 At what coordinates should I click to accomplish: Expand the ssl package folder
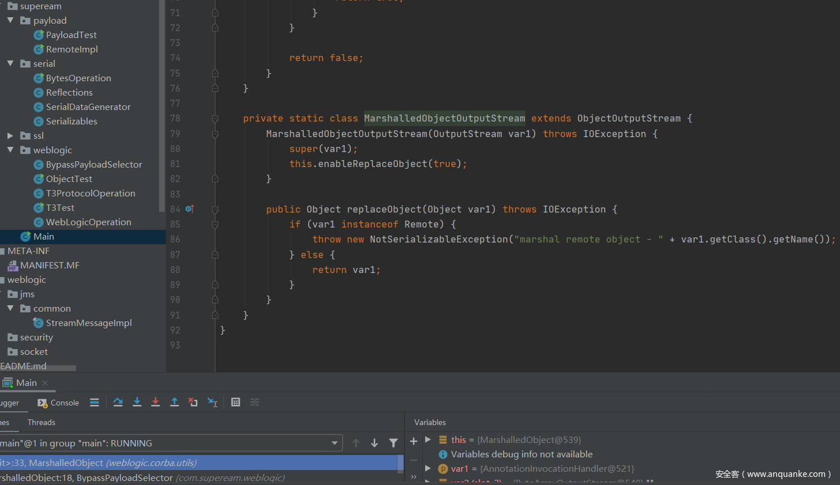point(10,135)
